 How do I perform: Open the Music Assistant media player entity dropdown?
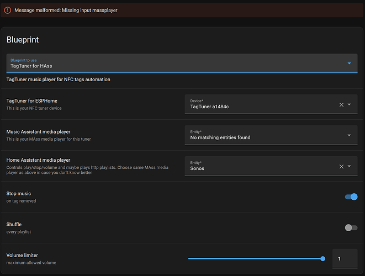(x=271, y=135)
